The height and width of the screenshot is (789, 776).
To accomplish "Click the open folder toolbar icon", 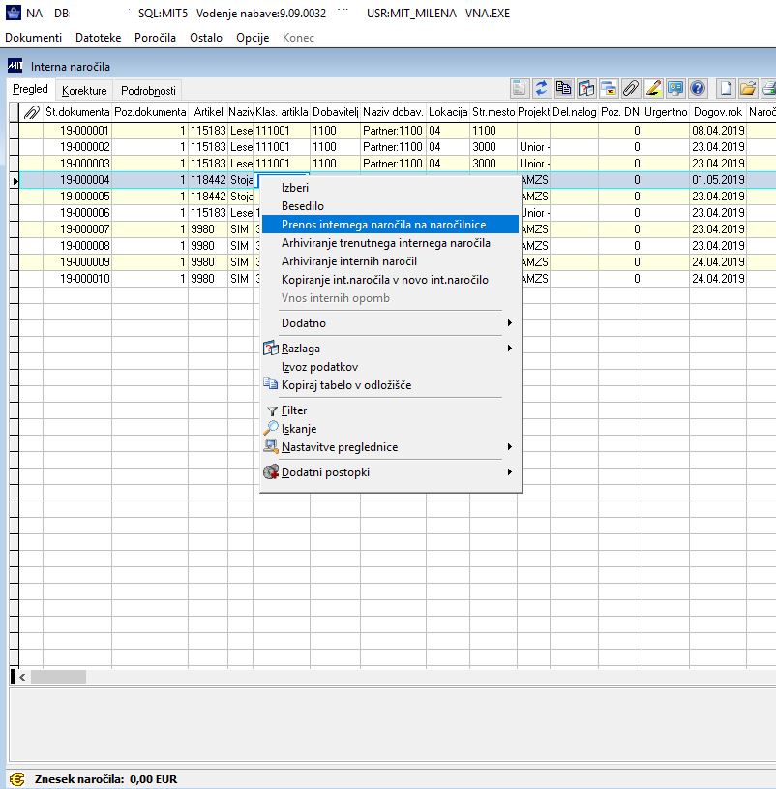I will click(748, 89).
